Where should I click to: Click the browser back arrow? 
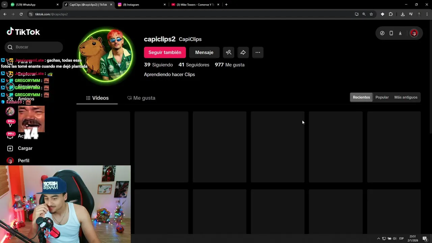pos(5,14)
